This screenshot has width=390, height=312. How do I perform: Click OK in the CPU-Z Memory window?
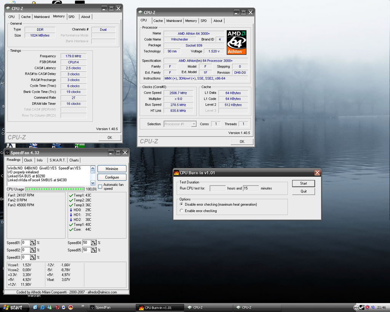110,138
